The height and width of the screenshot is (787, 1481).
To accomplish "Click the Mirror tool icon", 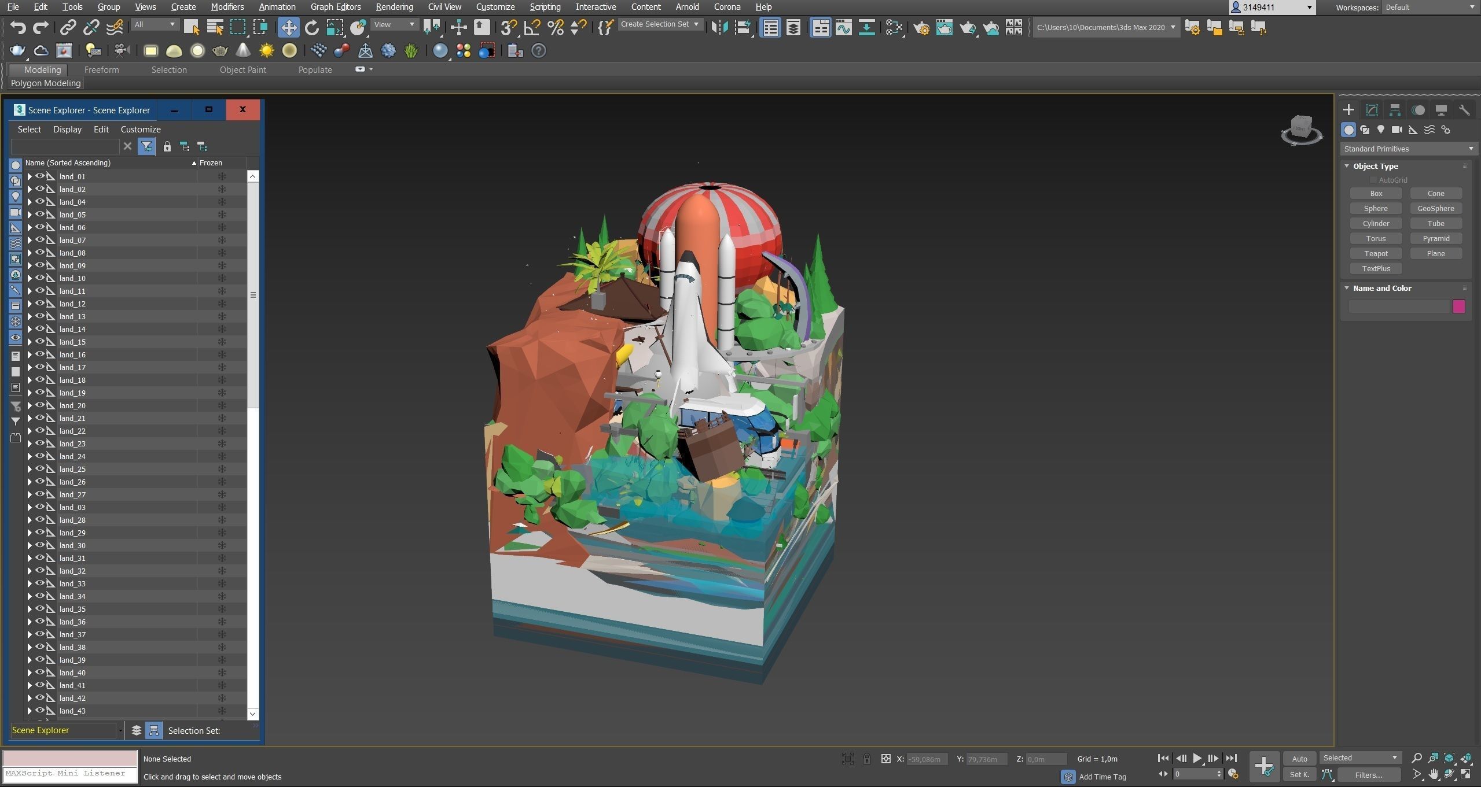I will [719, 27].
